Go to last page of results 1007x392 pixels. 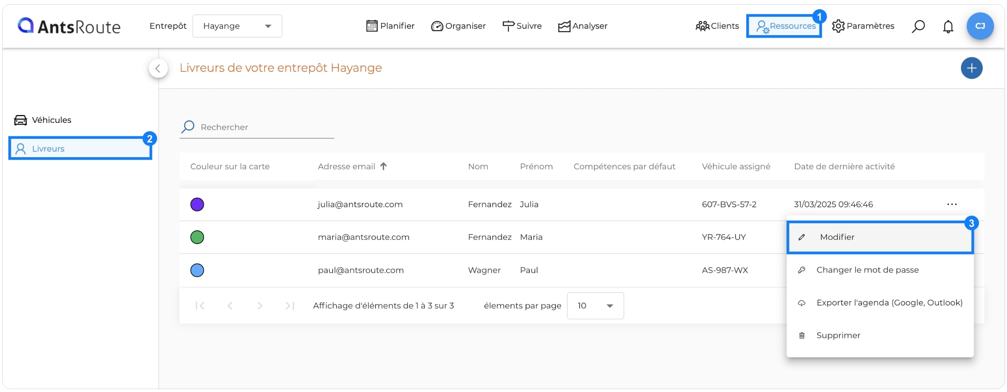(290, 306)
